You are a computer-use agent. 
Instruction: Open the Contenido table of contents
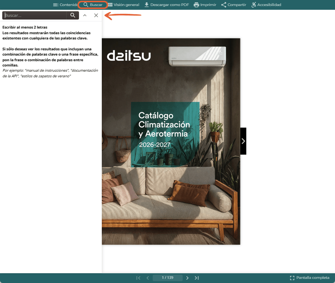pos(65,5)
